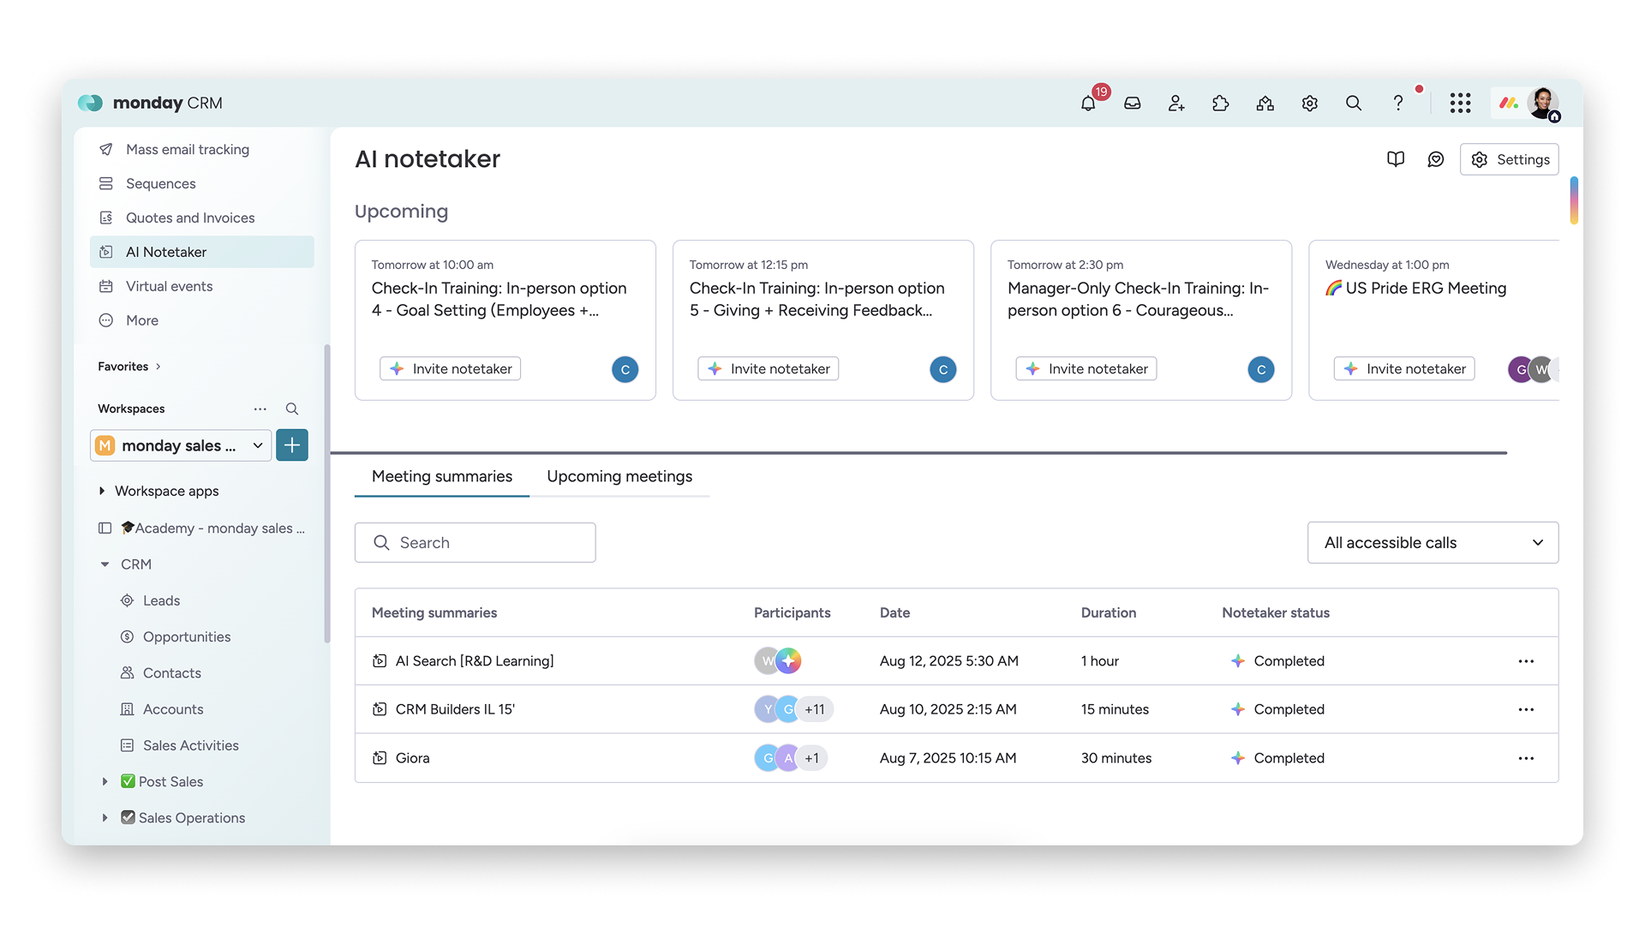Click the Duration column header

point(1109,612)
